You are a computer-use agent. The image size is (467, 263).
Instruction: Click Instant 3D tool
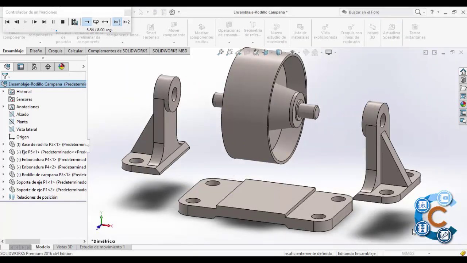(x=373, y=32)
